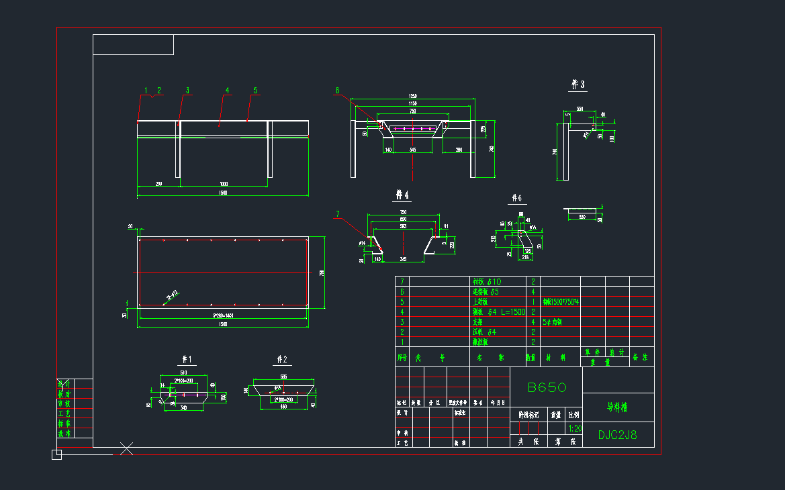This screenshot has height=490, width=785.
Task: Click the 1:20 scale value
Action: (575, 428)
